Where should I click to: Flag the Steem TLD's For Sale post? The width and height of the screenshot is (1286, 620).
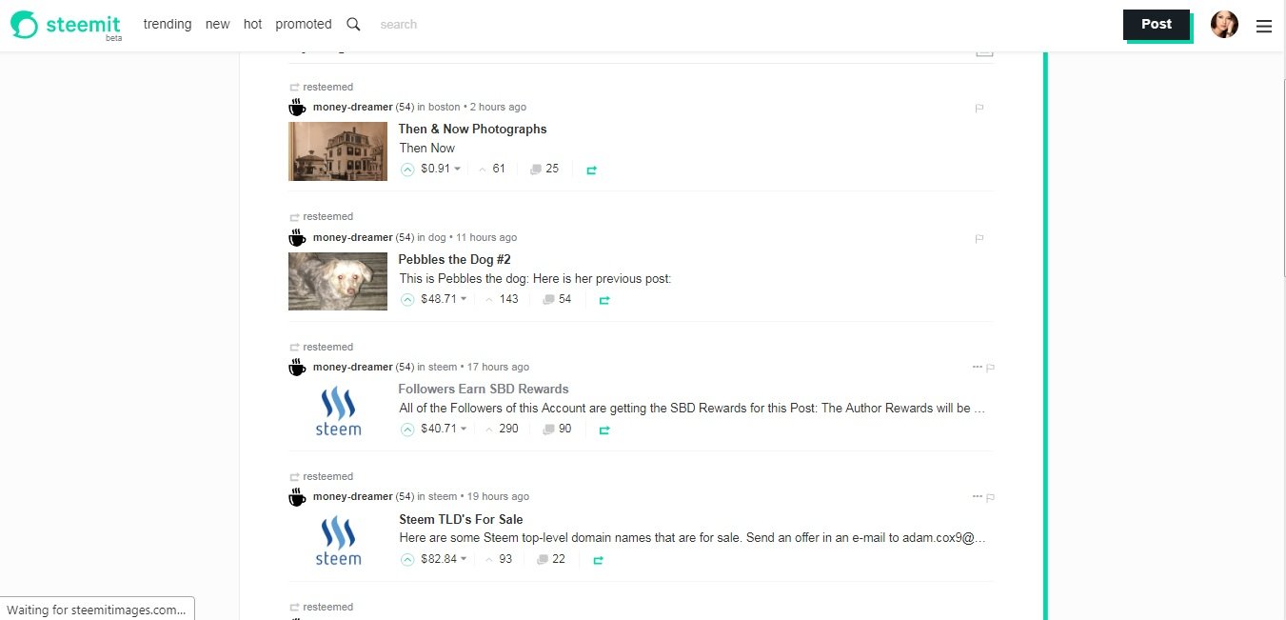(x=991, y=497)
